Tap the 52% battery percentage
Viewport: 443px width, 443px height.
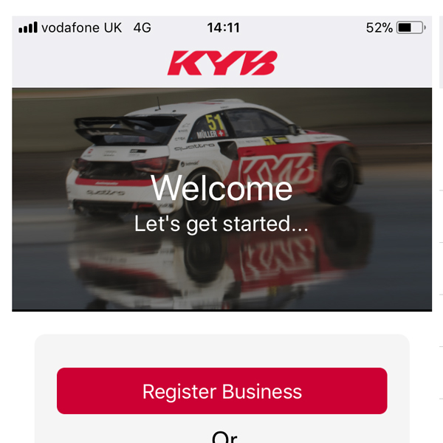point(380,28)
